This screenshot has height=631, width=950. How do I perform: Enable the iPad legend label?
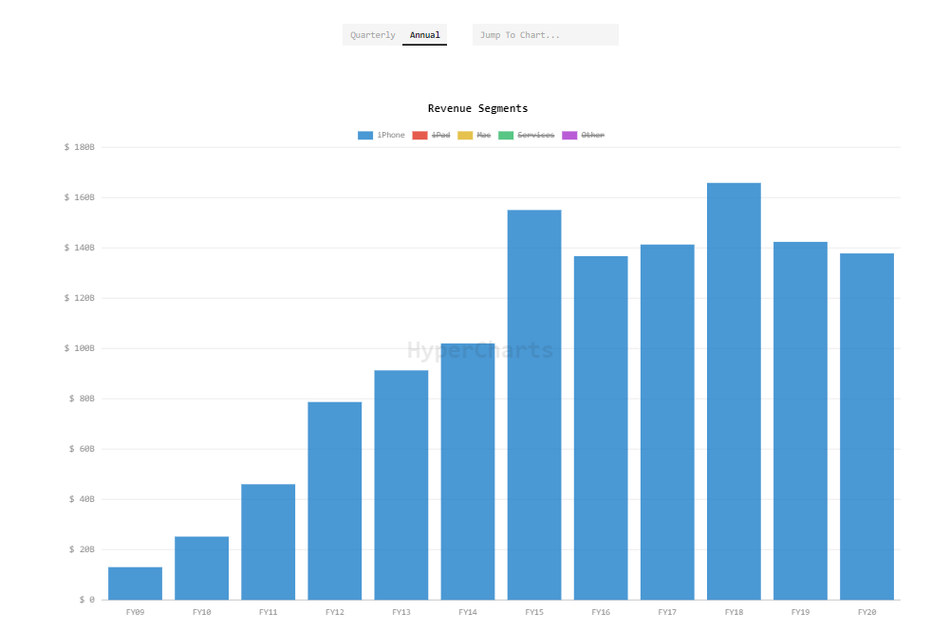pos(441,135)
